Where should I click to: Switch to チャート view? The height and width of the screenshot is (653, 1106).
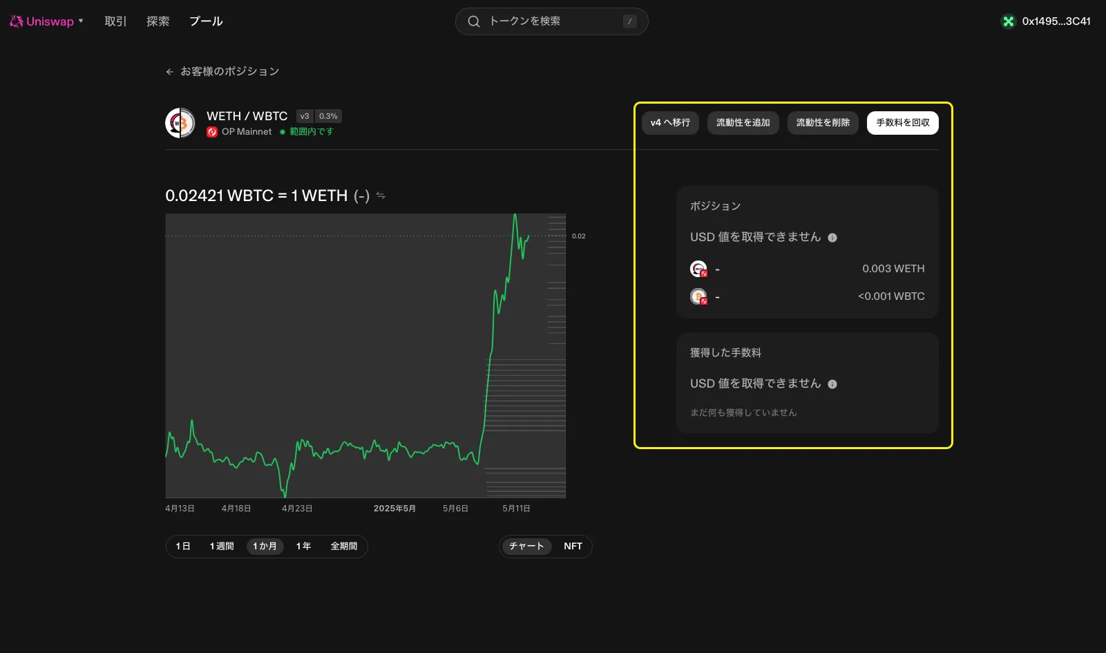(526, 547)
